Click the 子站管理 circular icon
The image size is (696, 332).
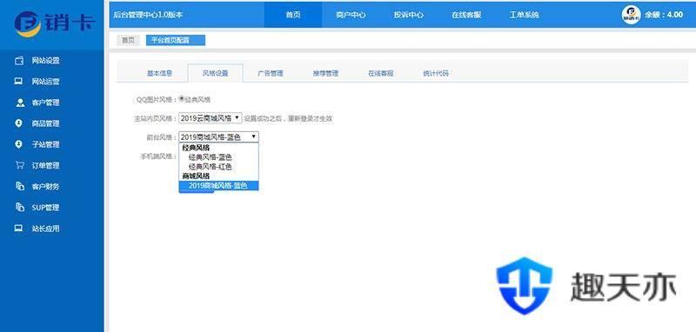[18, 144]
